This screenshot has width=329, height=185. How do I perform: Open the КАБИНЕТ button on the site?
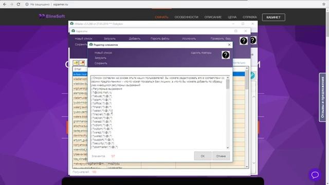point(273,17)
